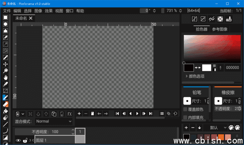Select the Pencil tool in toolbar

click(5, 98)
